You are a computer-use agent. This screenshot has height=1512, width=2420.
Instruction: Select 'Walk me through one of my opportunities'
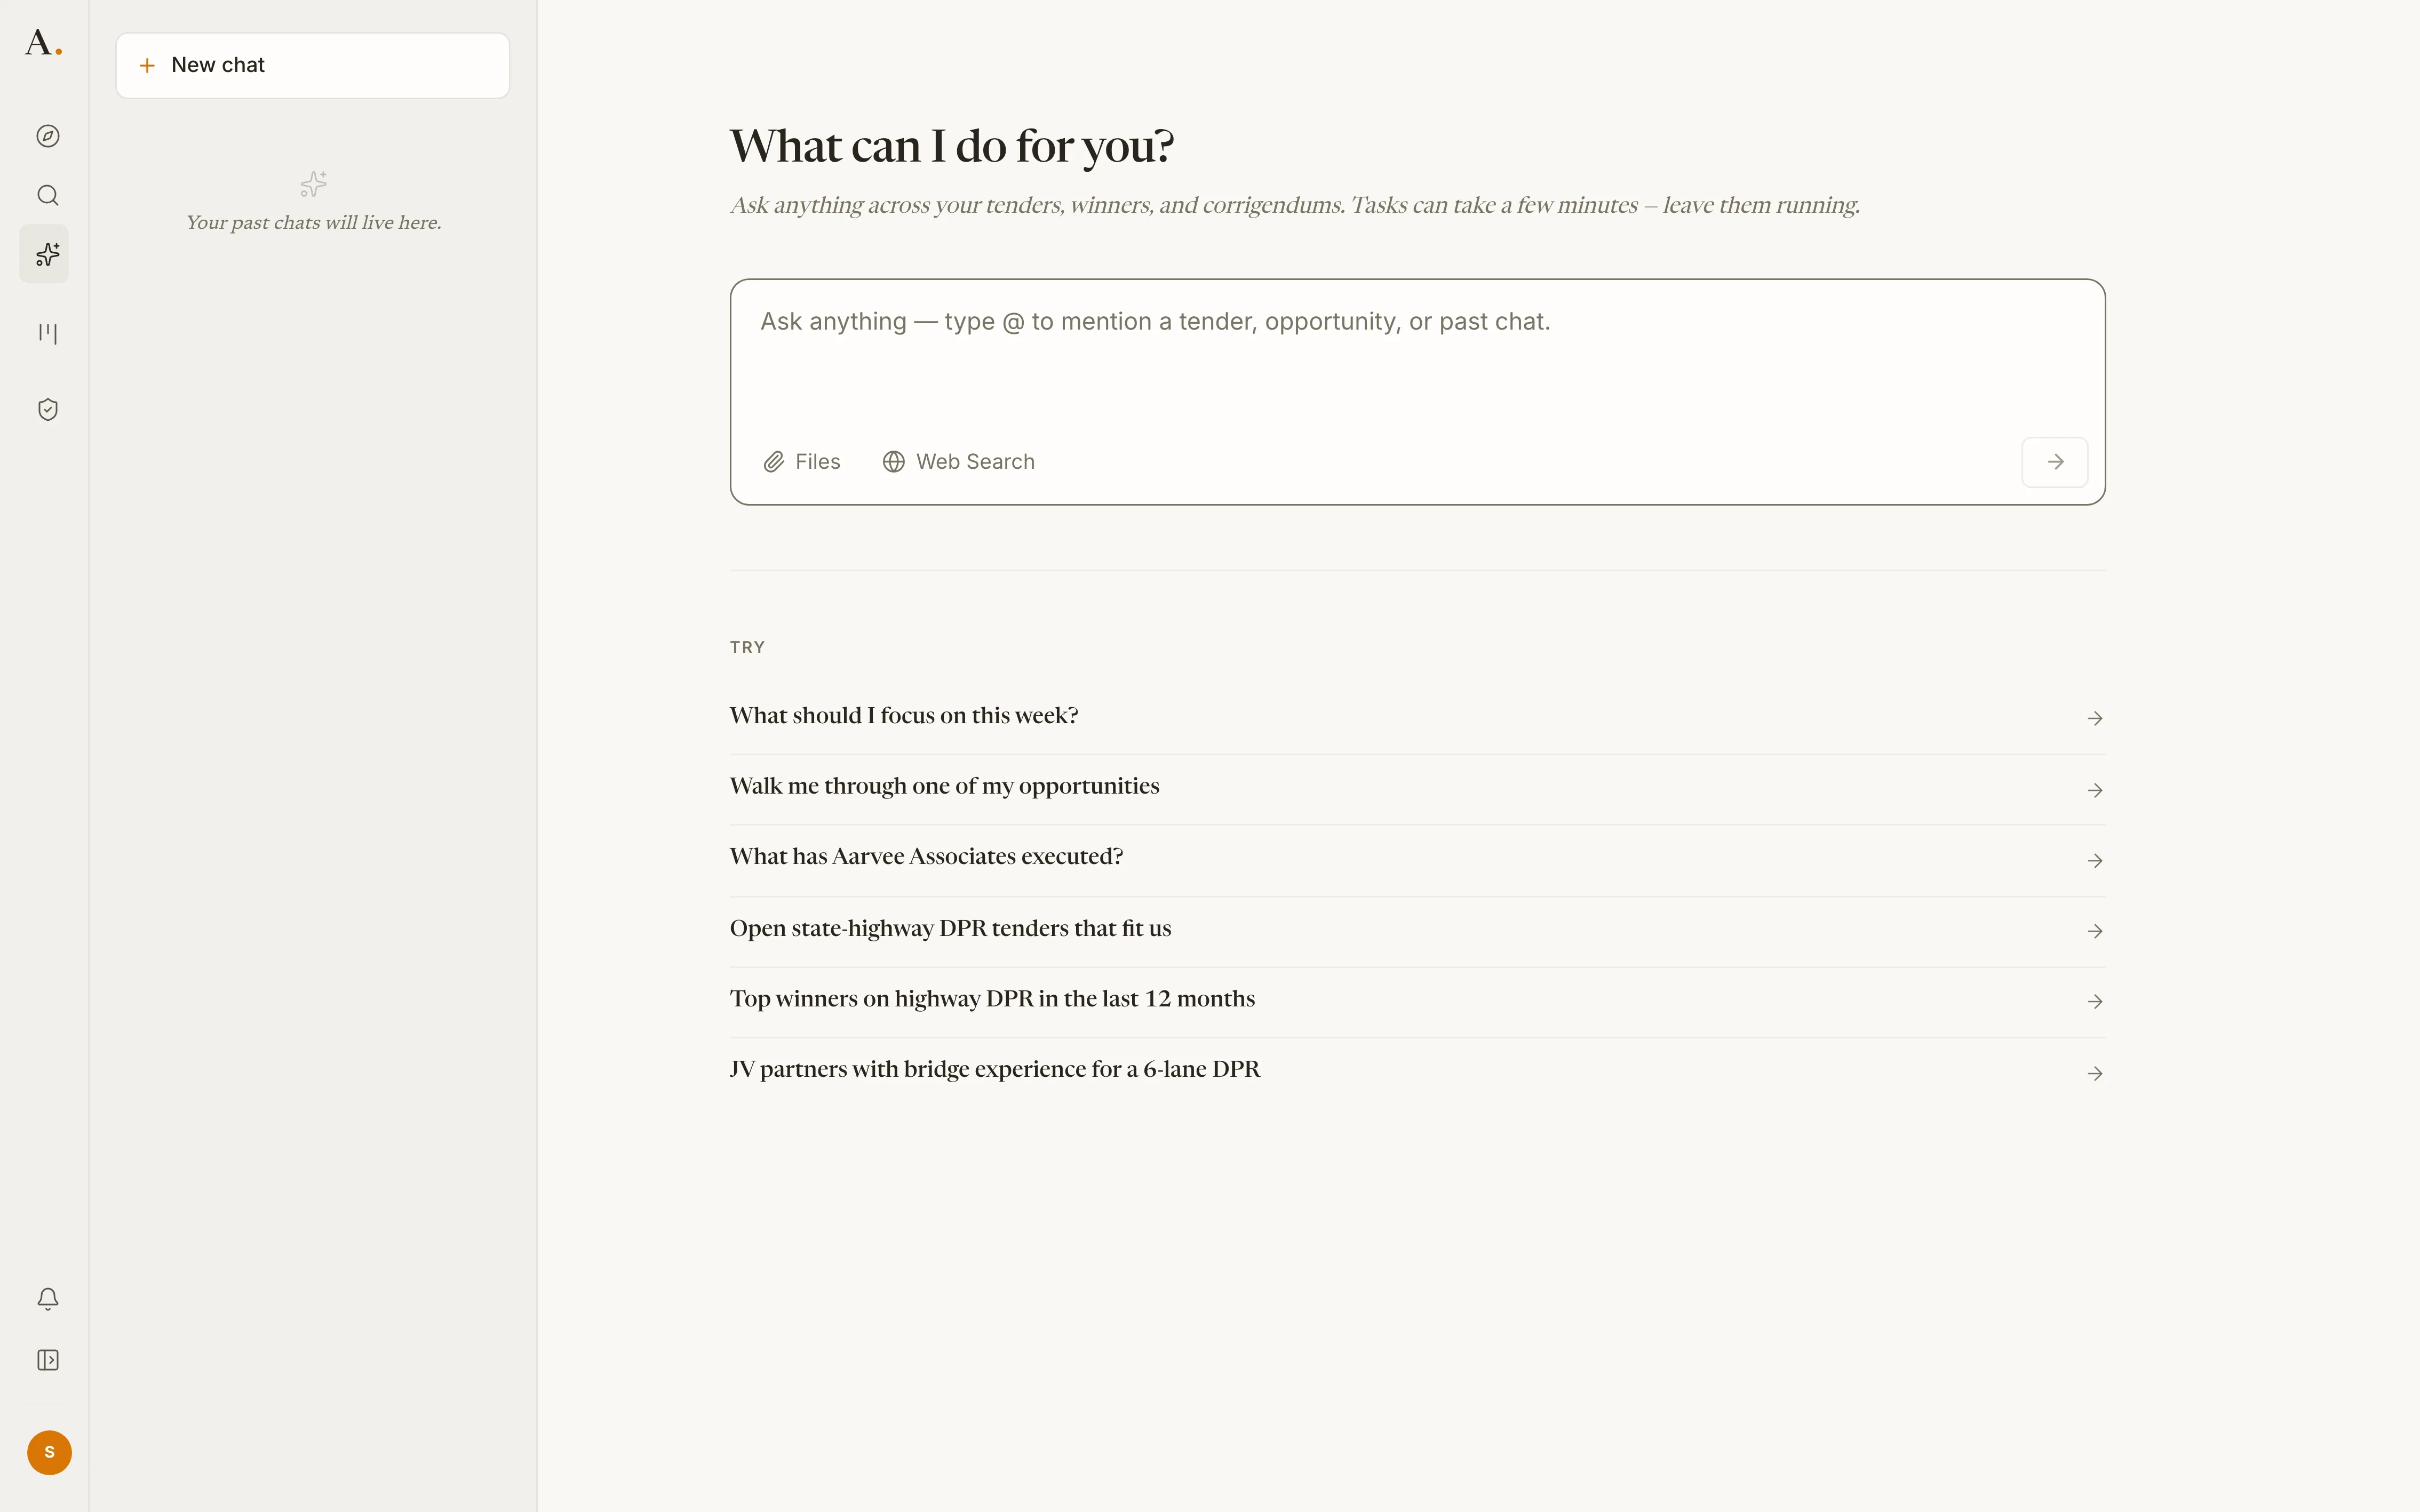[1417, 788]
